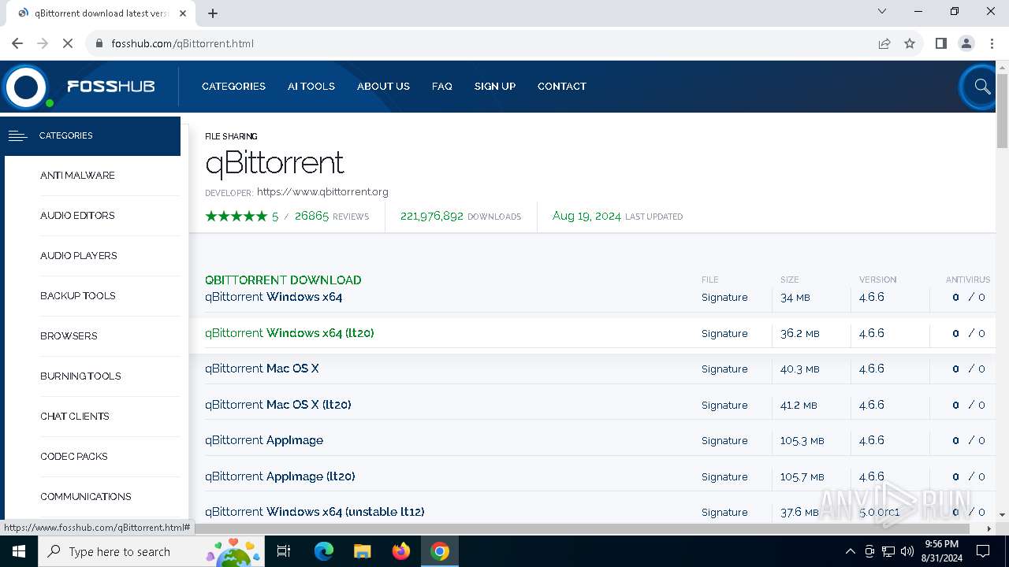The height and width of the screenshot is (567, 1009).
Task: Open Task View on the taskbar
Action: (x=284, y=551)
